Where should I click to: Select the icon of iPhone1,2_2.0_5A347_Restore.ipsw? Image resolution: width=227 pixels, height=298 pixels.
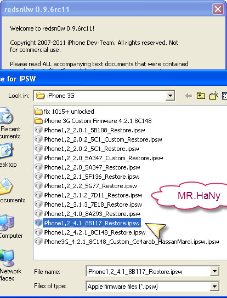click(x=38, y=167)
